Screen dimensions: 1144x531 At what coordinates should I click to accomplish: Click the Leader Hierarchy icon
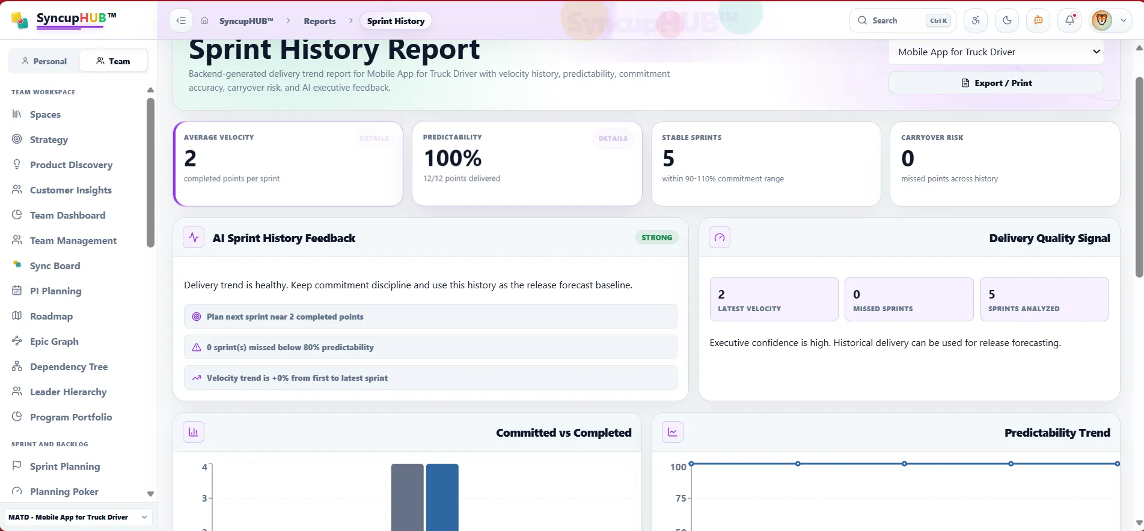pyautogui.click(x=17, y=391)
